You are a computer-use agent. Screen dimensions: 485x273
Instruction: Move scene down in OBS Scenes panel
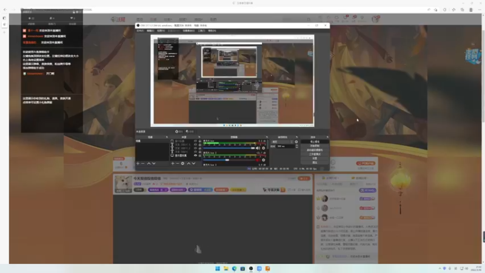(x=154, y=163)
